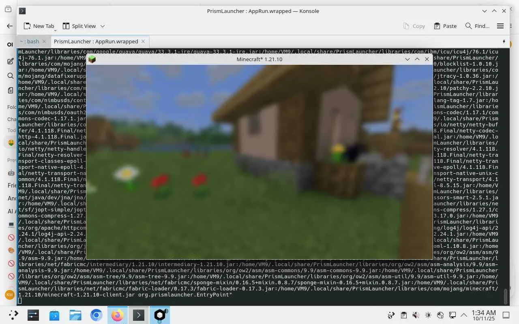The width and height of the screenshot is (519, 324).
Task: Launch the Discover store from taskbar
Action: [x=54, y=315]
